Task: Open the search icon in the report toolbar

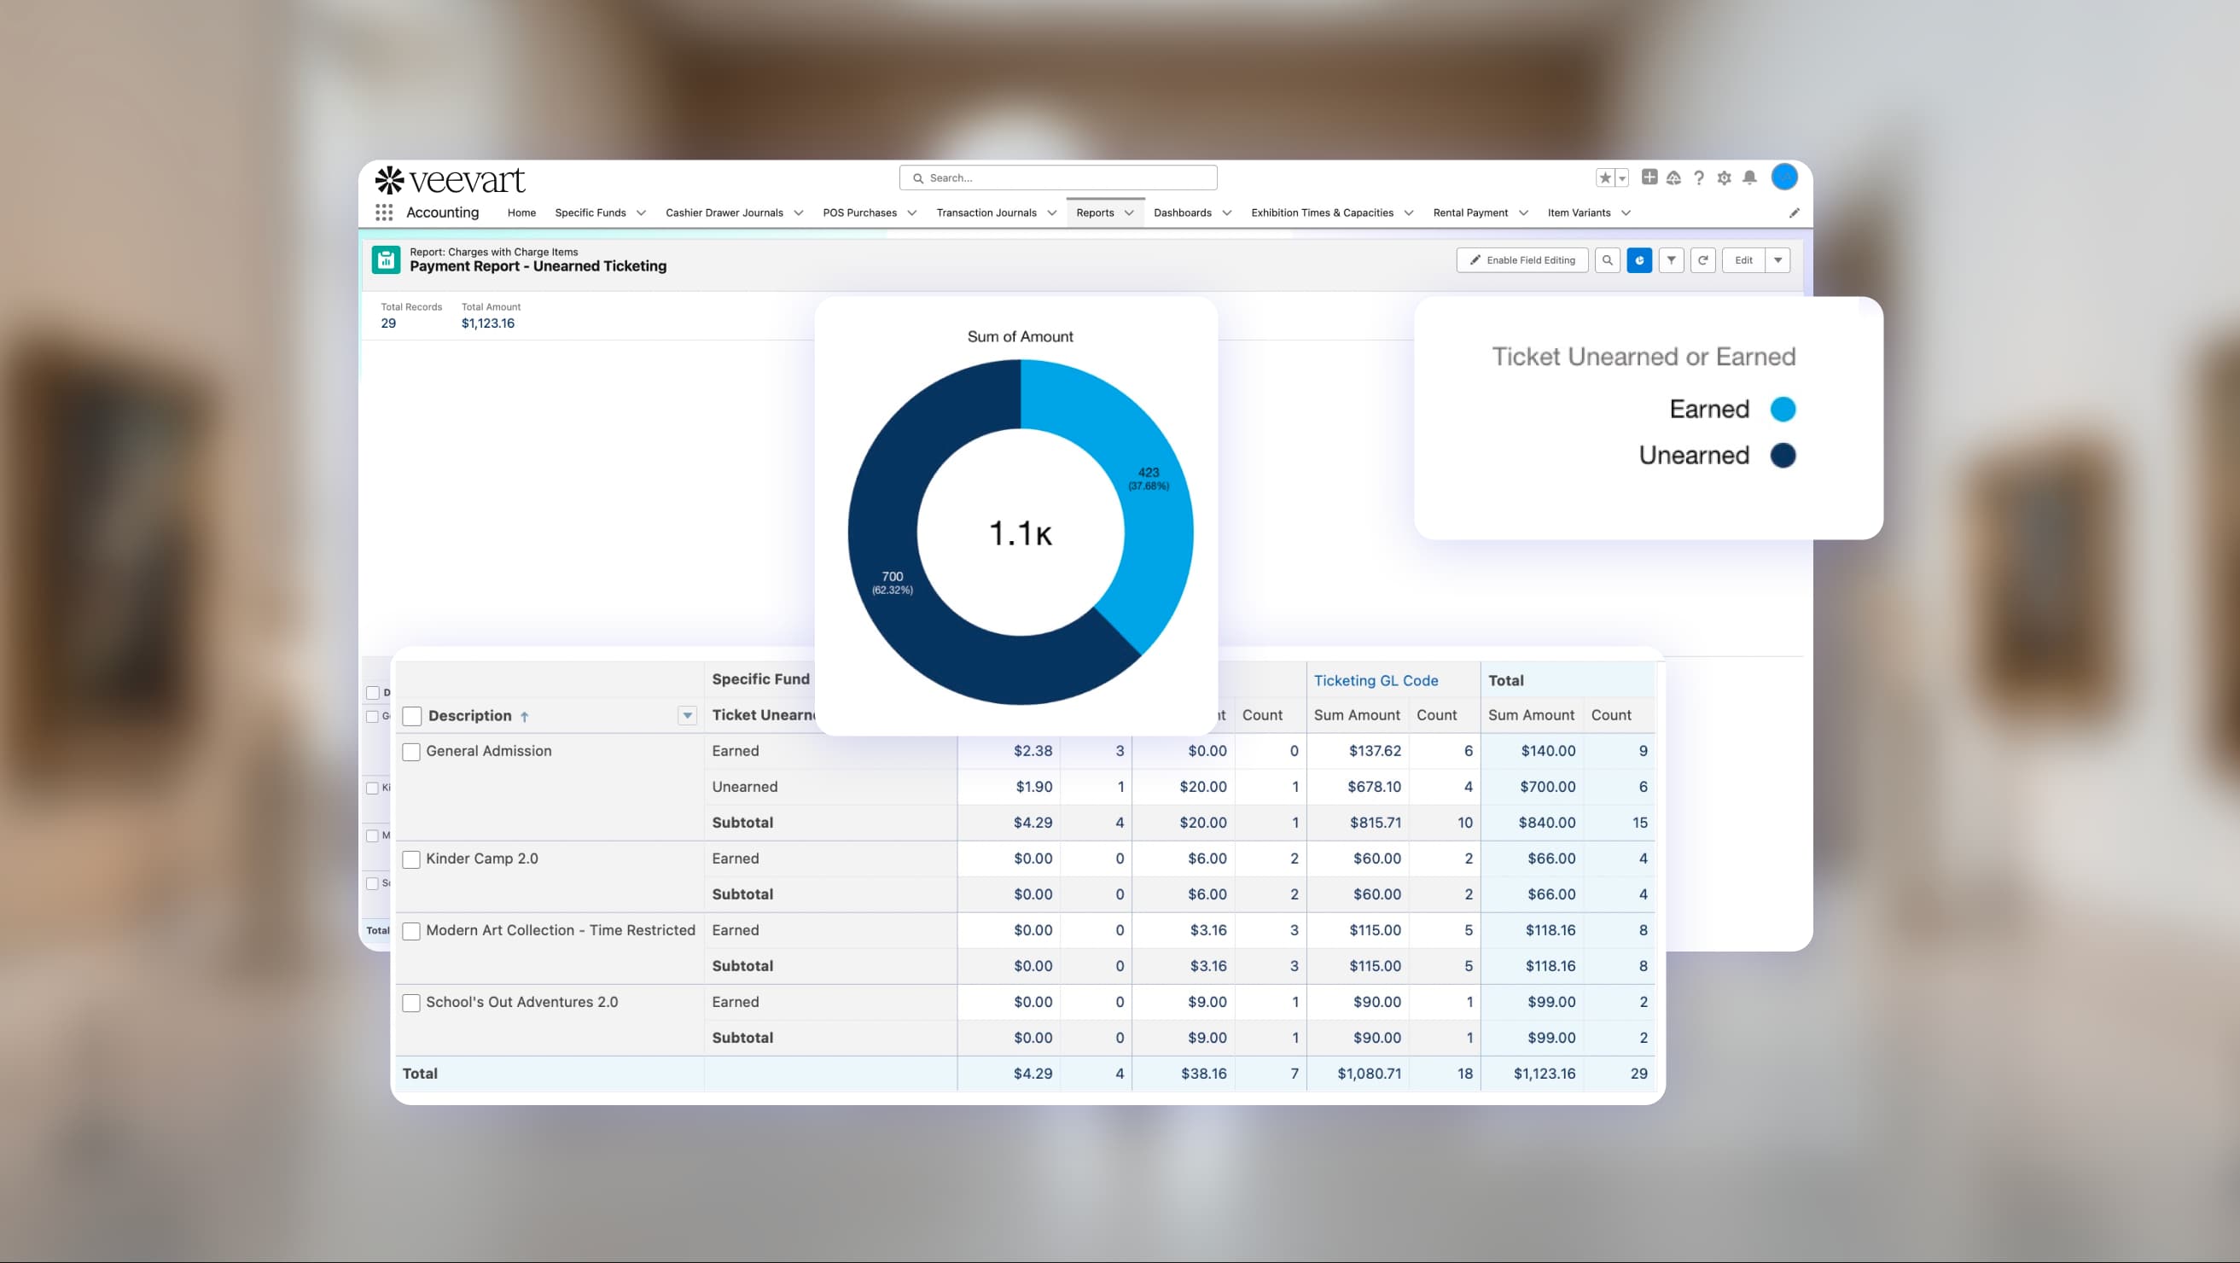Action: pos(1608,260)
